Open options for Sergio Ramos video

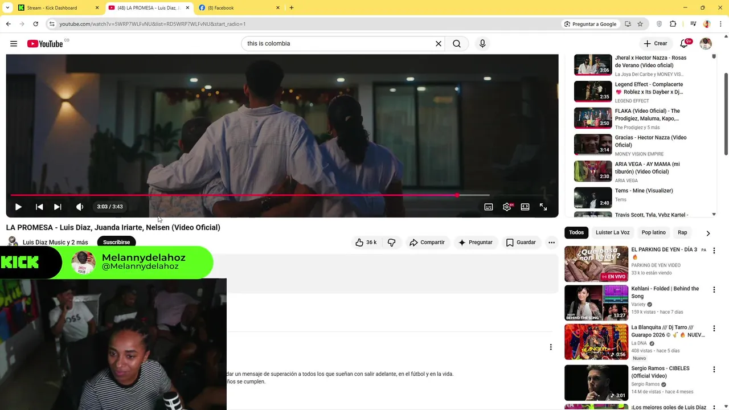714,369
